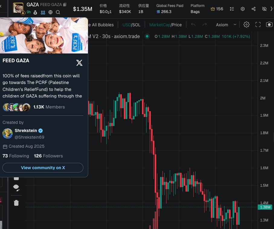
Task: Click the money bag icon beside 9h
Action: [x=35, y=12]
